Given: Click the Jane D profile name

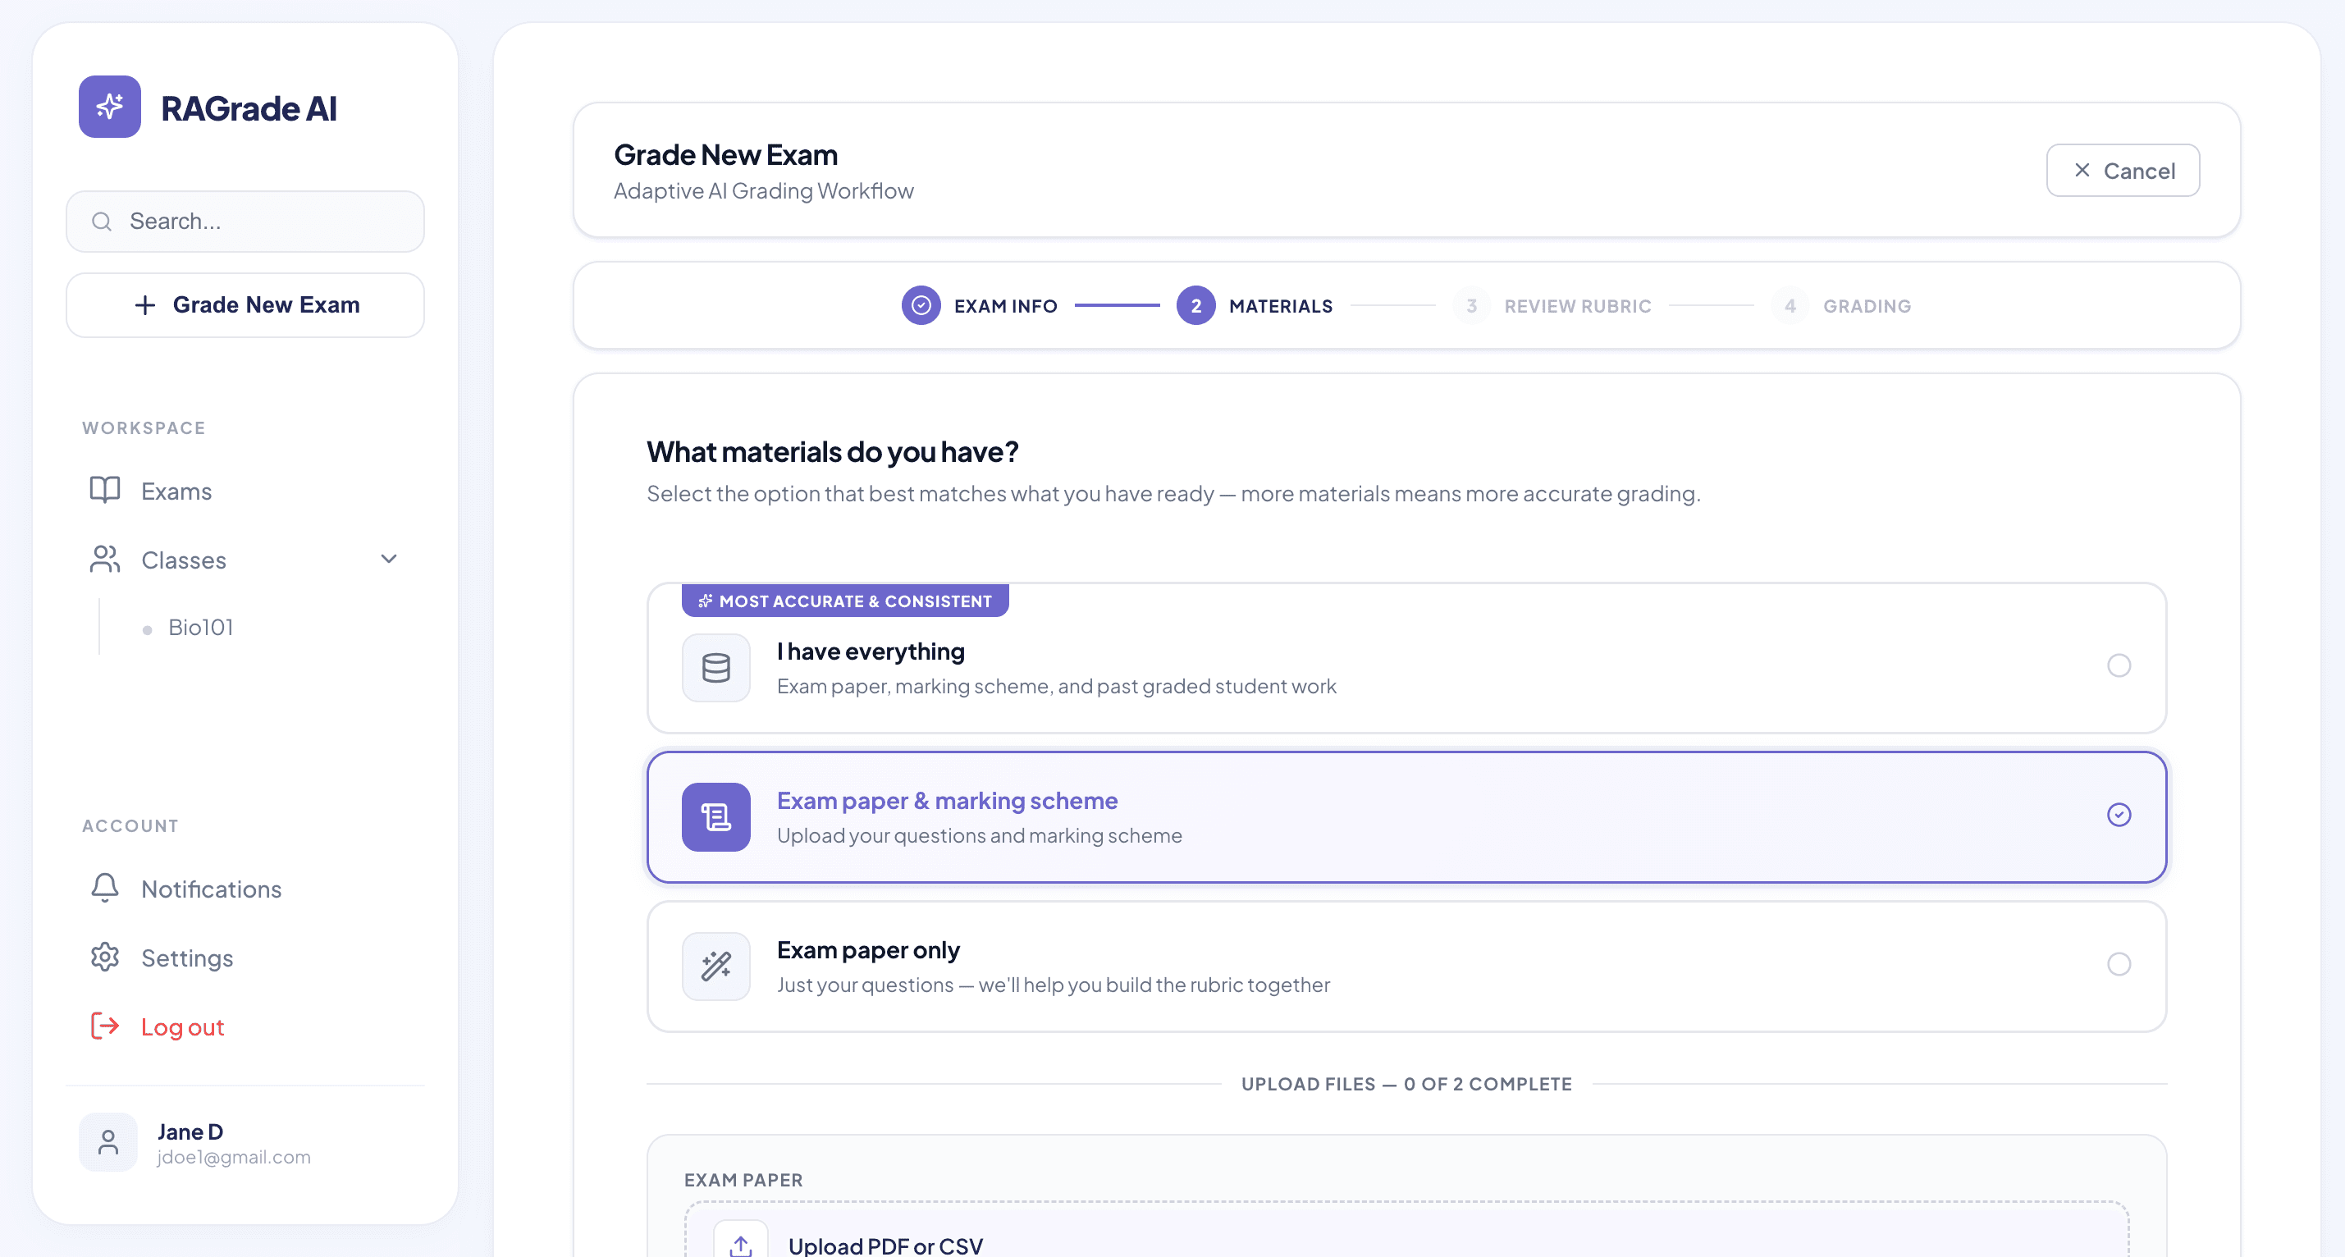Looking at the screenshot, I should click(x=190, y=1131).
